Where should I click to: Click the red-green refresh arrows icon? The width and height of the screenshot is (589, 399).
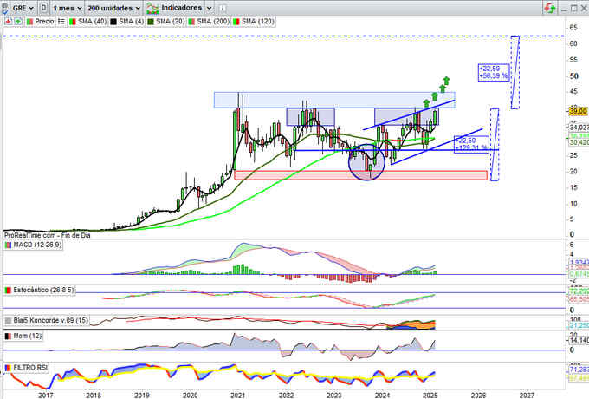click(x=549, y=8)
